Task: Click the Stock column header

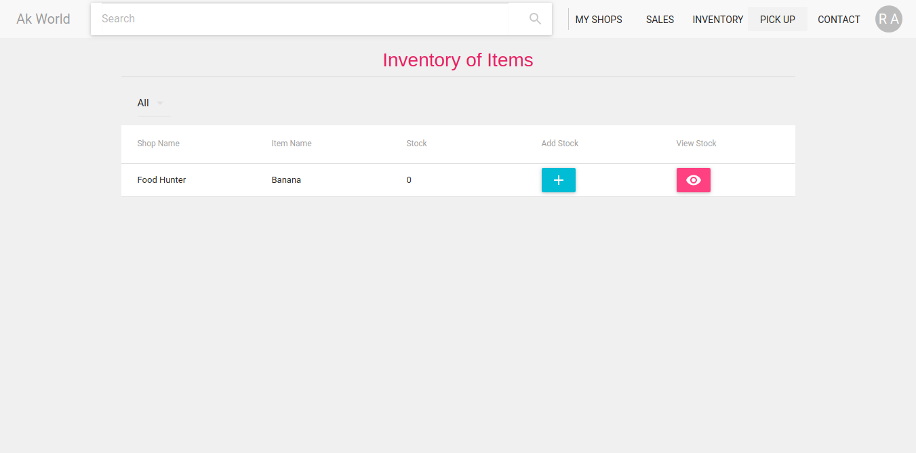Action: click(x=416, y=144)
